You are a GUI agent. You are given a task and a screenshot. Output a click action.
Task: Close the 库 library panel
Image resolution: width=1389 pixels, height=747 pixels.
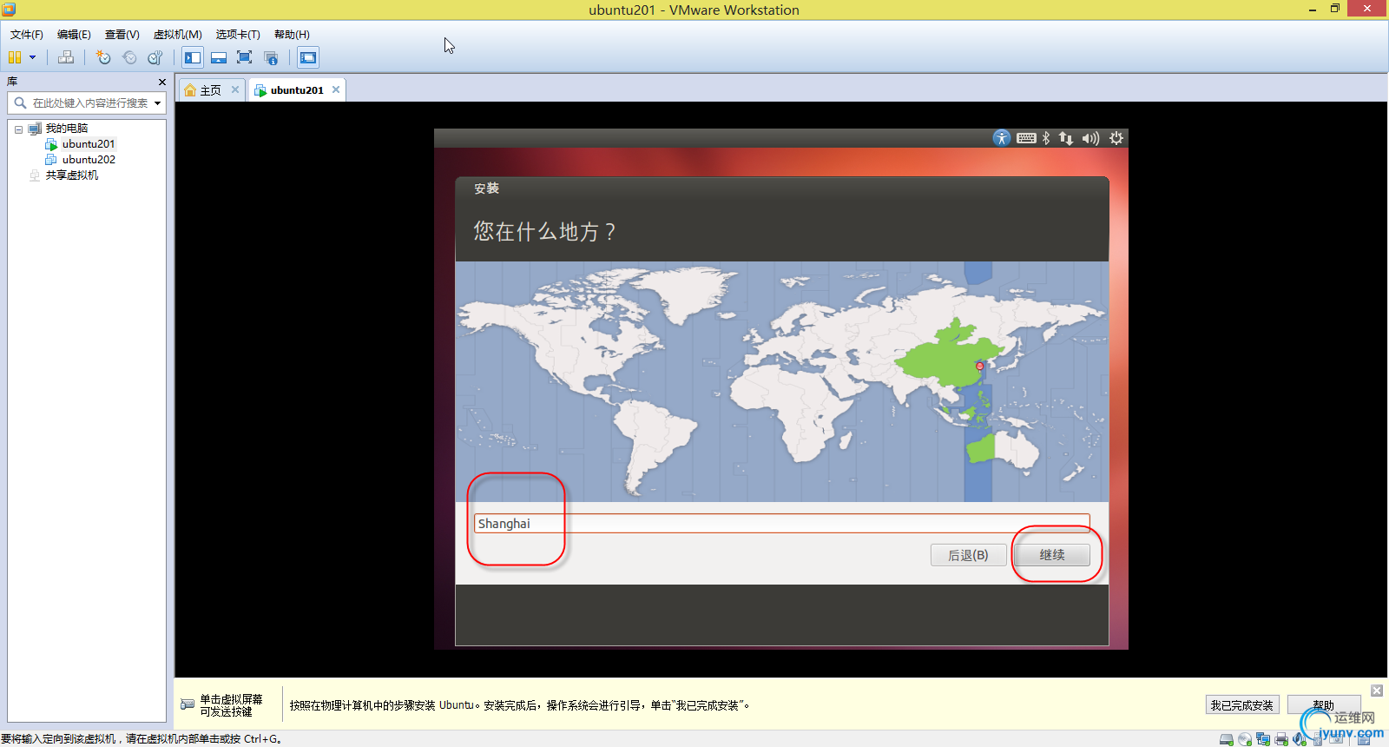coord(161,82)
